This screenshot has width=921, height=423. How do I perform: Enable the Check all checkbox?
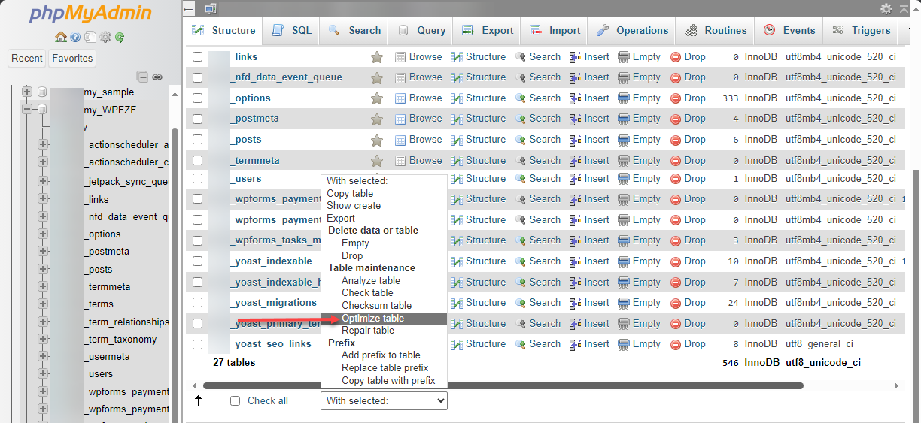[x=235, y=400]
